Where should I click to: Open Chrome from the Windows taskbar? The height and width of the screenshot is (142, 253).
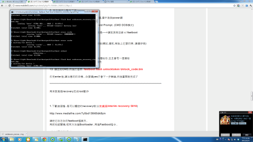44,139
